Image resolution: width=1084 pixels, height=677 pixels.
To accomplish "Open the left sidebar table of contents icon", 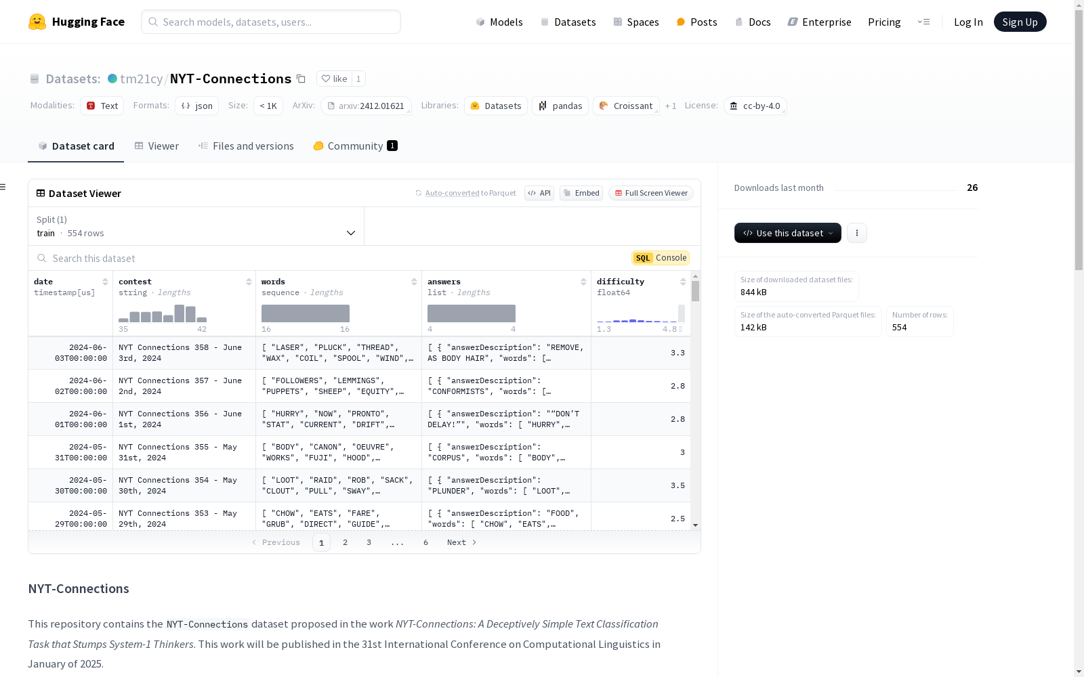I will click(x=3, y=187).
